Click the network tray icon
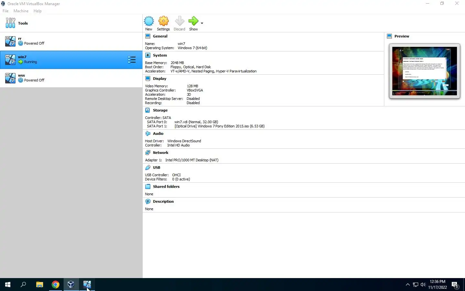Screen dimensions: 465x291 tap(416, 285)
